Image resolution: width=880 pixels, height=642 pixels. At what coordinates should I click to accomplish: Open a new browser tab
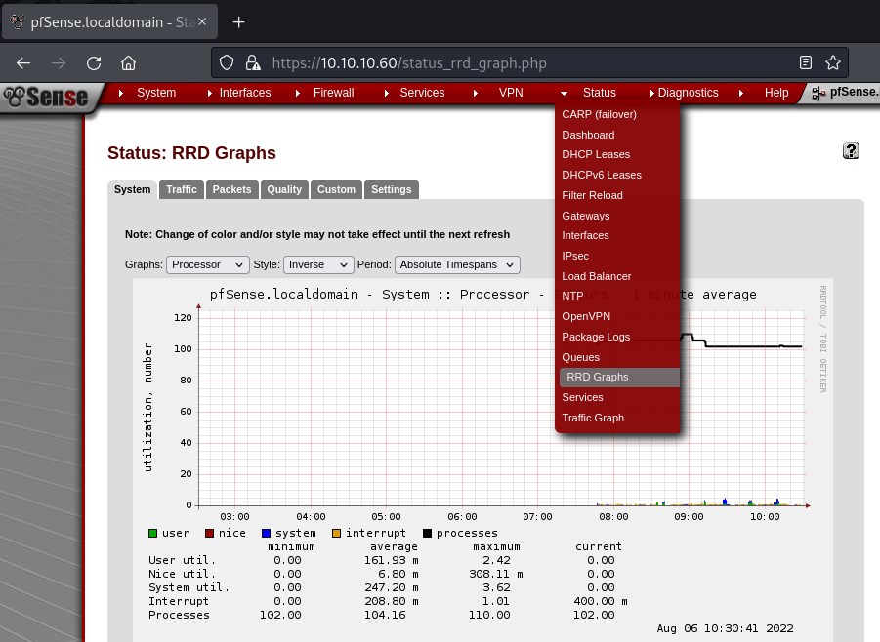[x=238, y=21]
